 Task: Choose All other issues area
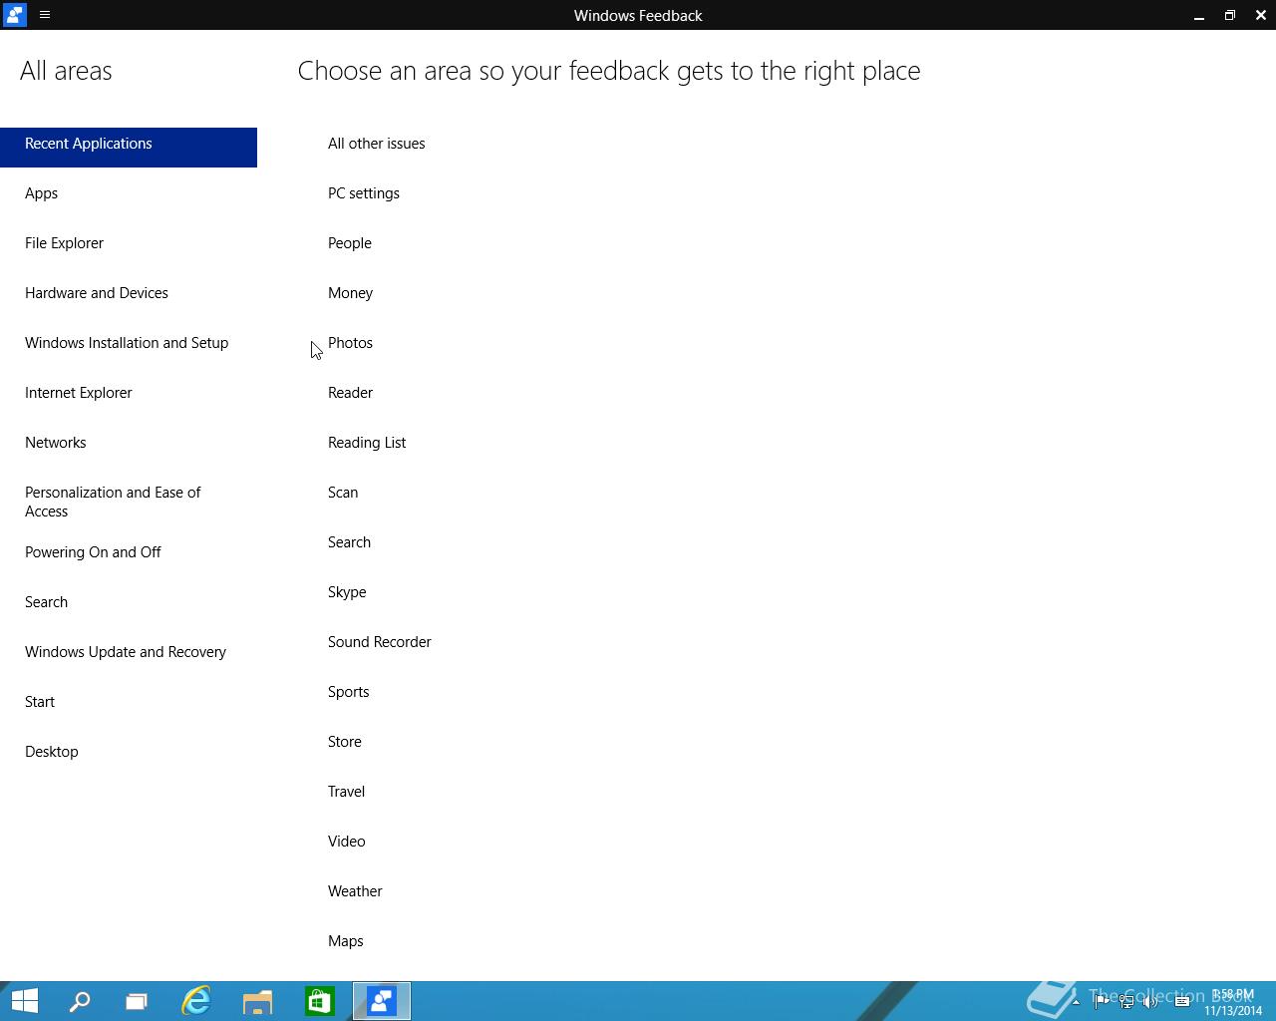(377, 144)
